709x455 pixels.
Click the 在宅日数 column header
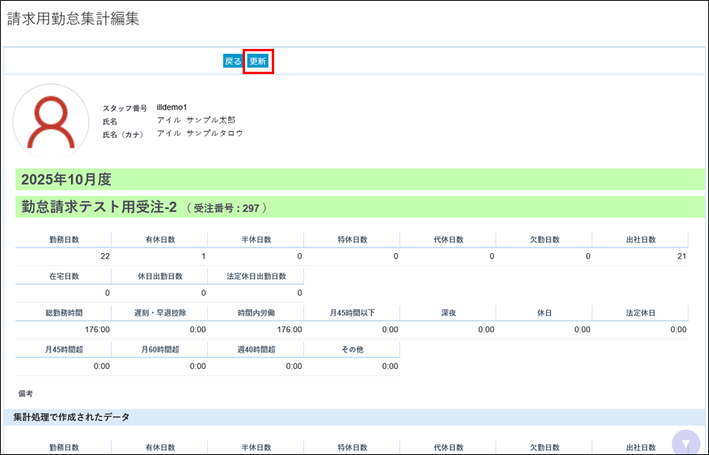point(64,276)
